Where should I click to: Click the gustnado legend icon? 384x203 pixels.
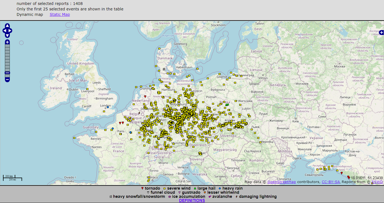point(179,193)
